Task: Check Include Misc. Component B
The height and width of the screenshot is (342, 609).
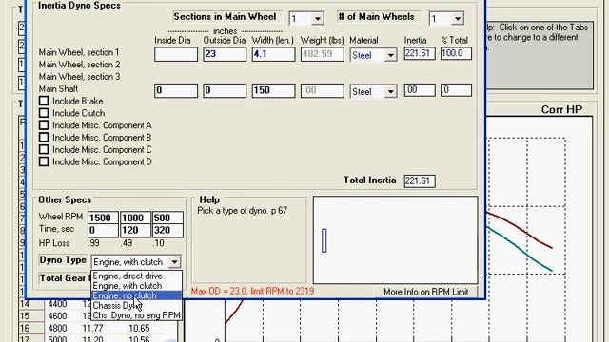Action: point(44,137)
